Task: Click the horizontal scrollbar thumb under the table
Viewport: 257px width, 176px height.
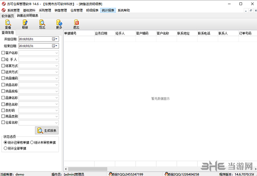Action: pyautogui.click(x=88, y=169)
